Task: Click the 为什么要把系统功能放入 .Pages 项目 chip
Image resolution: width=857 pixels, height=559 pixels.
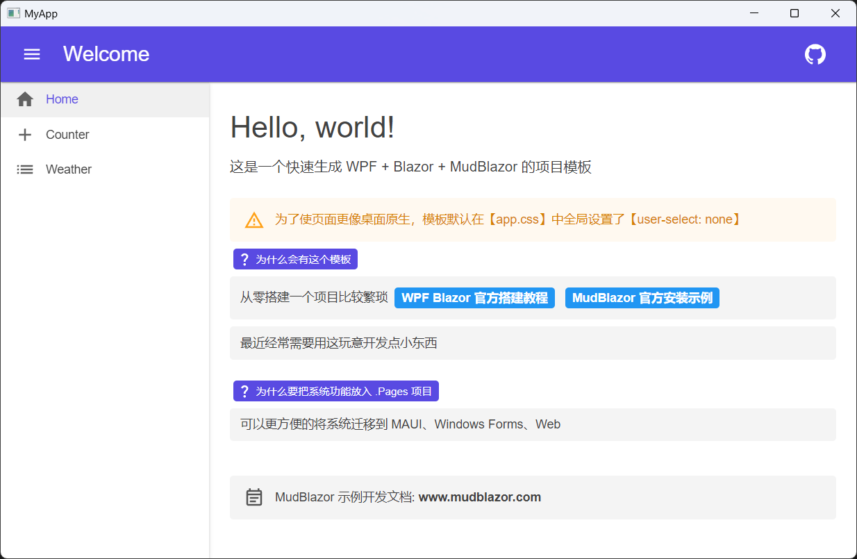Action: point(336,391)
